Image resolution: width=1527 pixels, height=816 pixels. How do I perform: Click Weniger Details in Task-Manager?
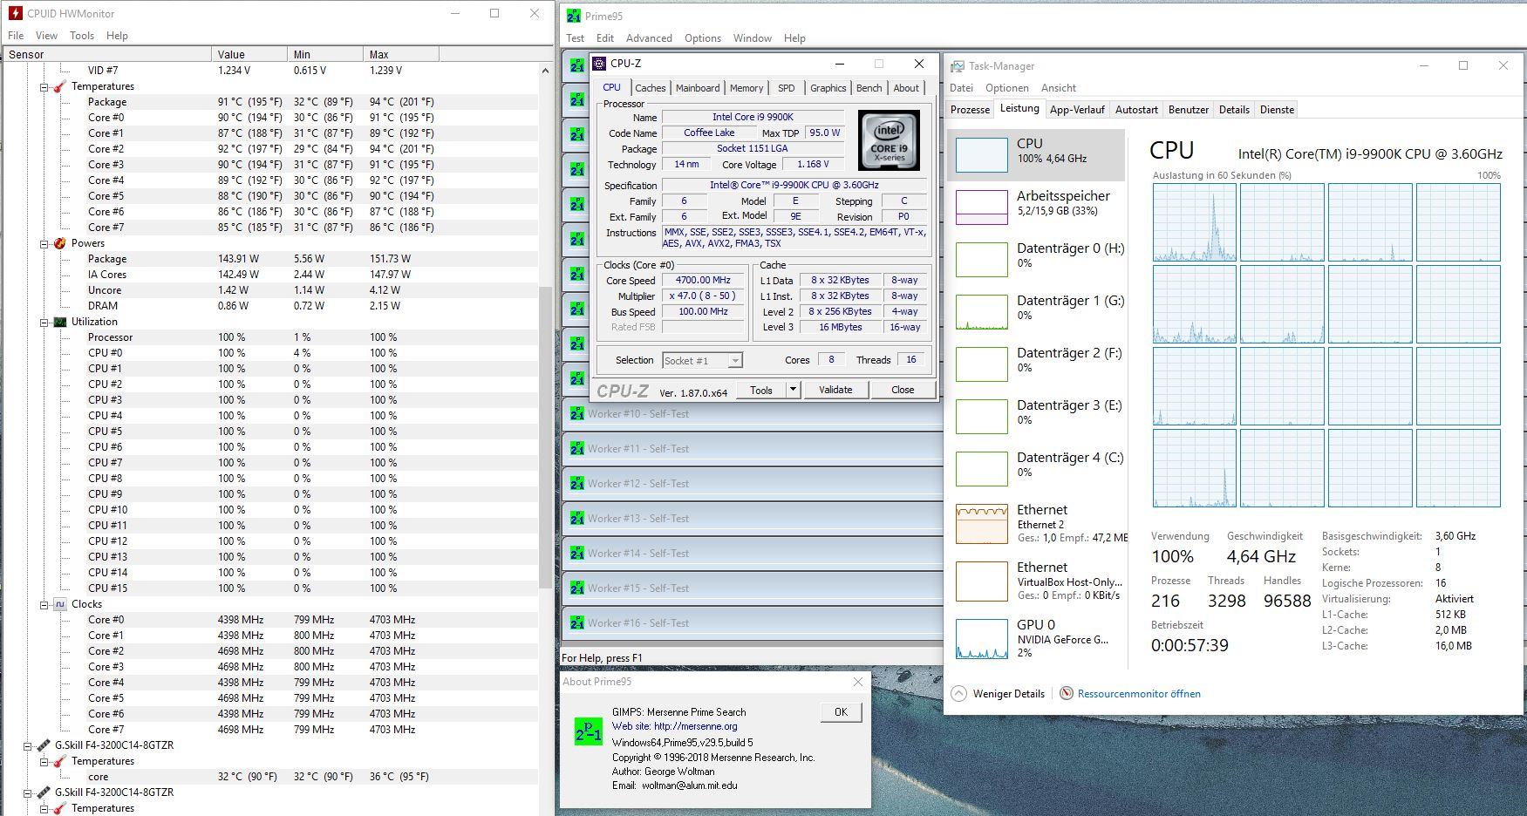1008,694
